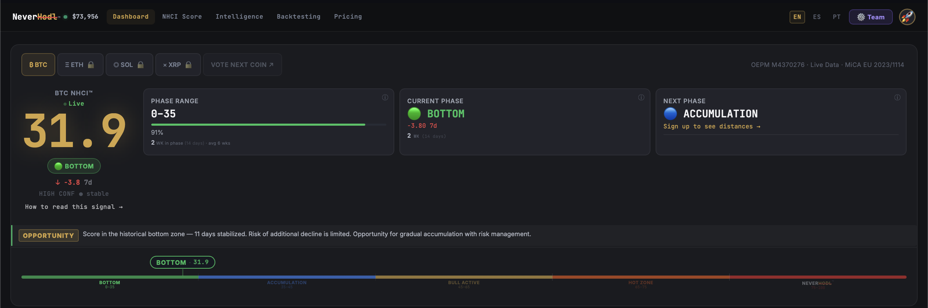Click the Next Phase info icon
The width and height of the screenshot is (928, 308).
[897, 97]
